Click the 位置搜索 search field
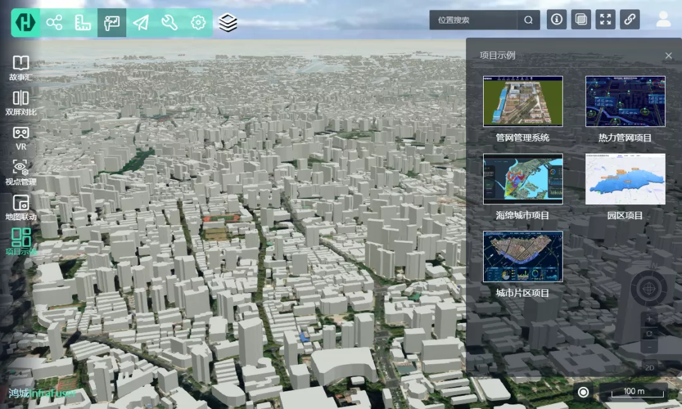 tap(473, 20)
